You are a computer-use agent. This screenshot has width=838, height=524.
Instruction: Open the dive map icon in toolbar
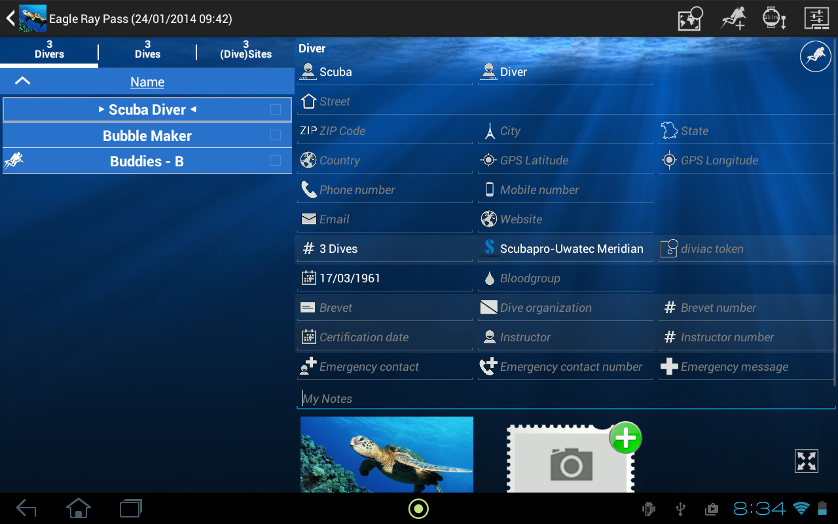tap(690, 18)
